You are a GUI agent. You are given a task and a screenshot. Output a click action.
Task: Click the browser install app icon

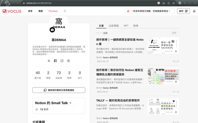point(163,3)
